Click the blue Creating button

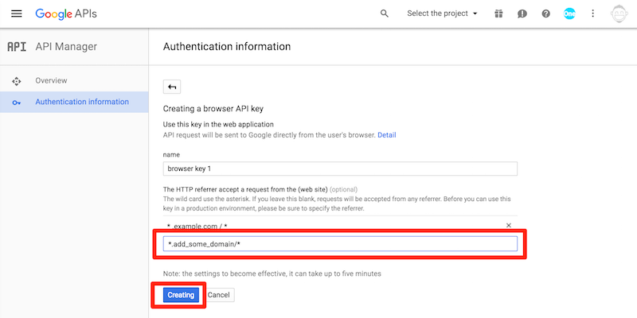pyautogui.click(x=181, y=295)
